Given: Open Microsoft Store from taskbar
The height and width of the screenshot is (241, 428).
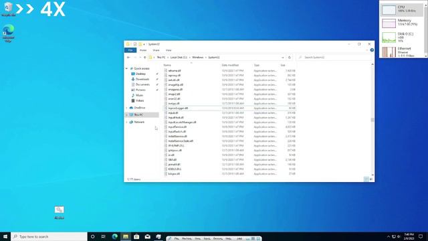Looking at the screenshot, I should click(136, 236).
